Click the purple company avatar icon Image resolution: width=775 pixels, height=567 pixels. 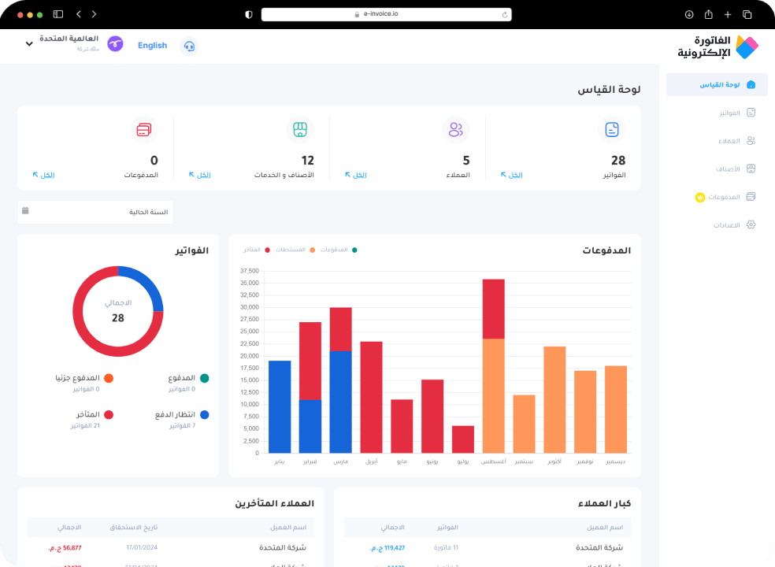[115, 44]
